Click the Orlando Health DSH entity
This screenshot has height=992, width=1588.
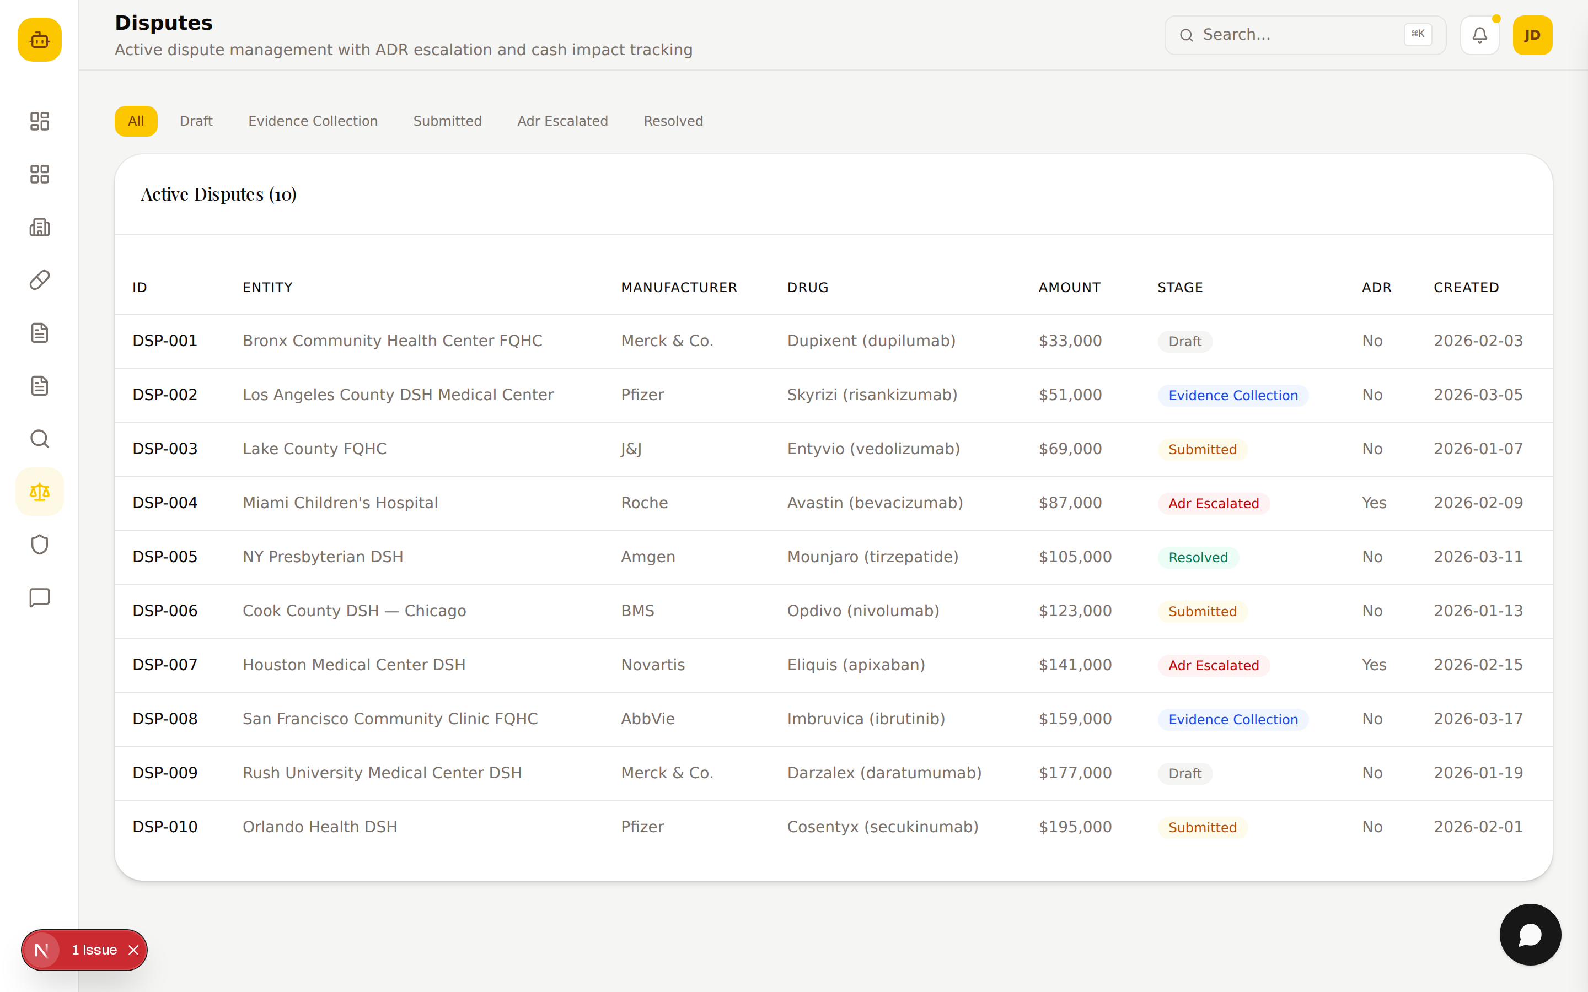320,827
